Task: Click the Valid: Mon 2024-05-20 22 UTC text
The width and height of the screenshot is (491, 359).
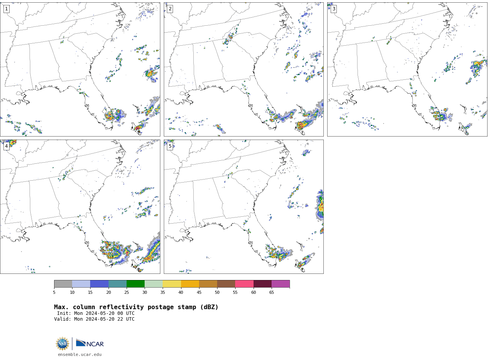Action: [x=94, y=319]
